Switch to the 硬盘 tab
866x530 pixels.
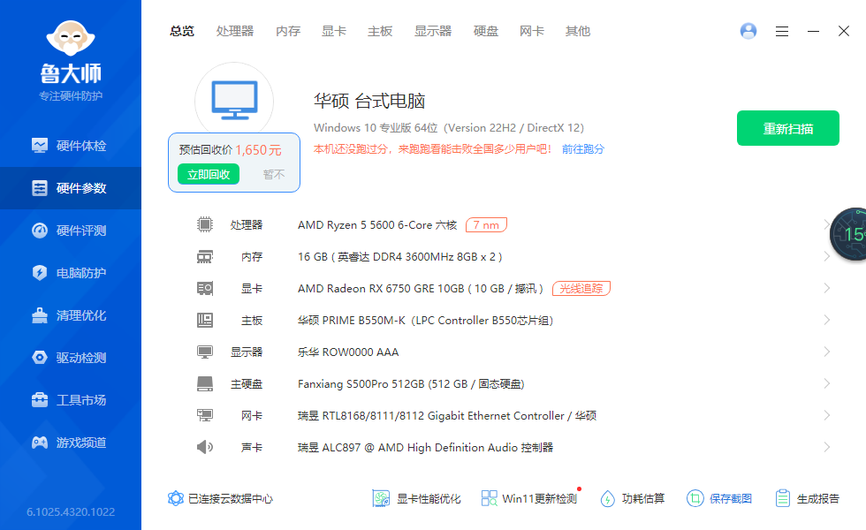pos(486,31)
